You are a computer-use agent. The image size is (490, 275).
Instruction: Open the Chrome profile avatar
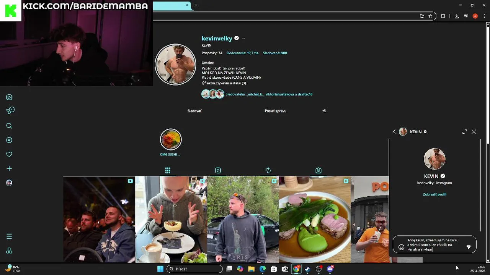(475, 16)
